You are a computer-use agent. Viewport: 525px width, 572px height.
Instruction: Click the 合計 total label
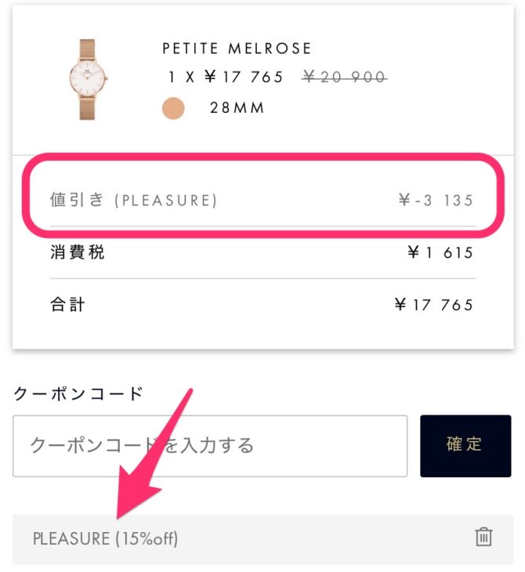click(x=67, y=304)
